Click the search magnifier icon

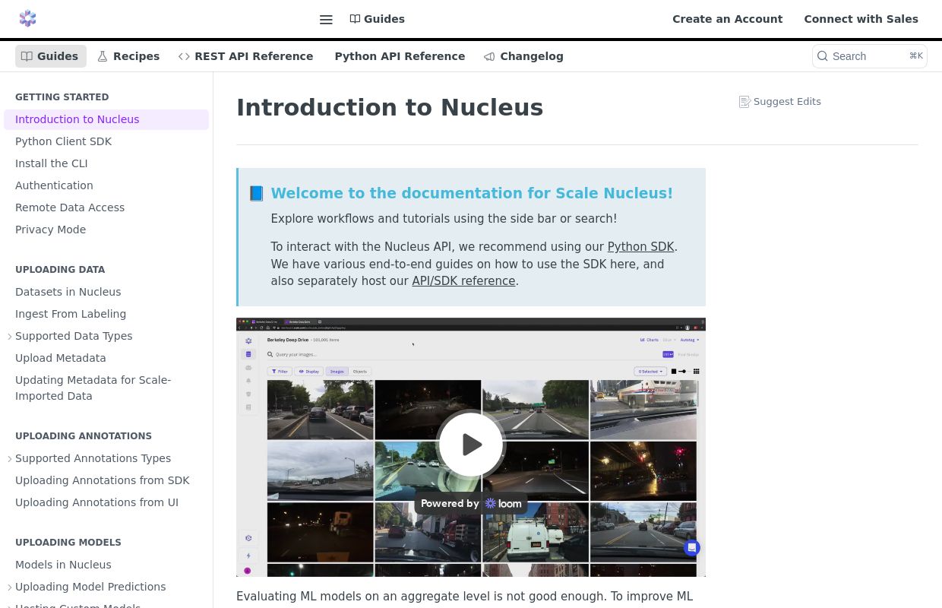pyautogui.click(x=822, y=56)
